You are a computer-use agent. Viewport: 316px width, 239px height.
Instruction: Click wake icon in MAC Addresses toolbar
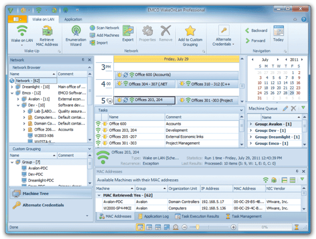click(x=266, y=180)
